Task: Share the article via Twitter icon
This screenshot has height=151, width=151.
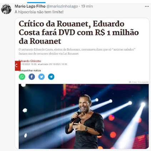Action: tap(41, 77)
